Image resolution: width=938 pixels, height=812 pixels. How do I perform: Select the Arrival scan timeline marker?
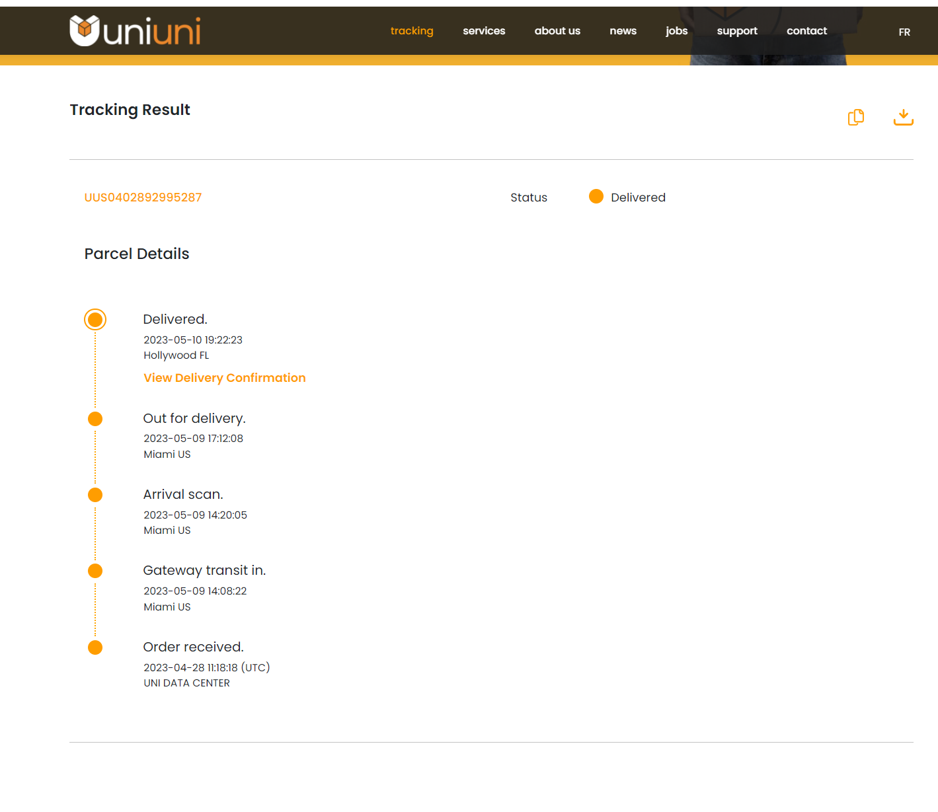[x=95, y=495]
